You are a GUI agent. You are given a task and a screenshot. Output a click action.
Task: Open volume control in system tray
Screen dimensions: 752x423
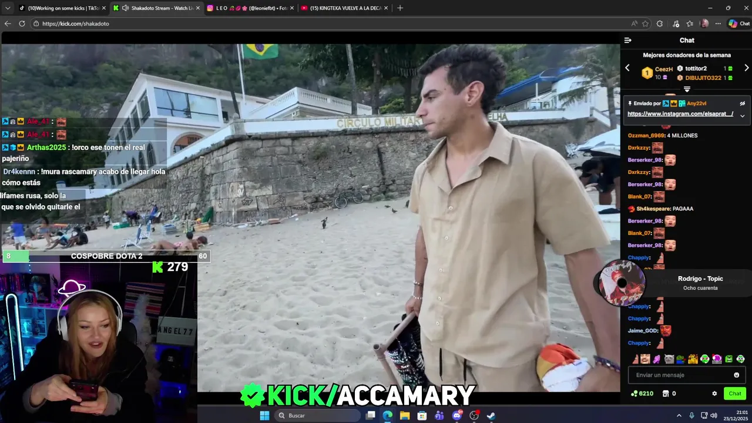(x=713, y=415)
